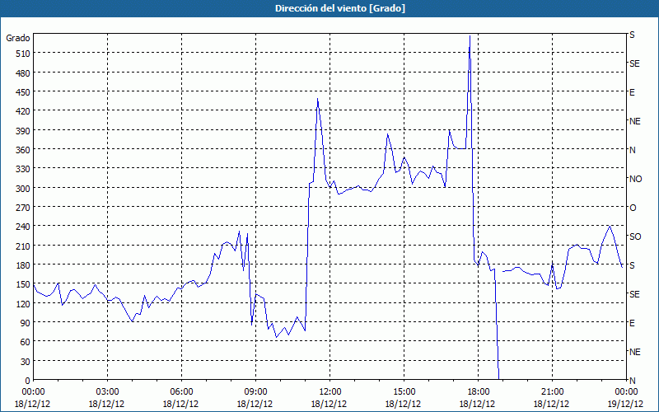
Task: Click the '03:00' time axis label
Action: coord(107,392)
